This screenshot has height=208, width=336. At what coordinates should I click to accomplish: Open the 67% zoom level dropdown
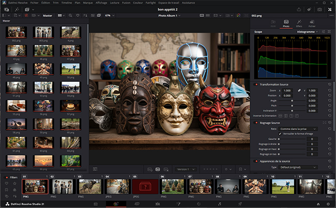(x=110, y=15)
